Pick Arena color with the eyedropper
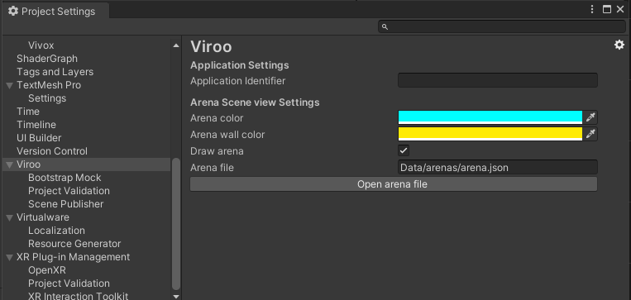Viewport: 631px width, 300px height. (590, 118)
